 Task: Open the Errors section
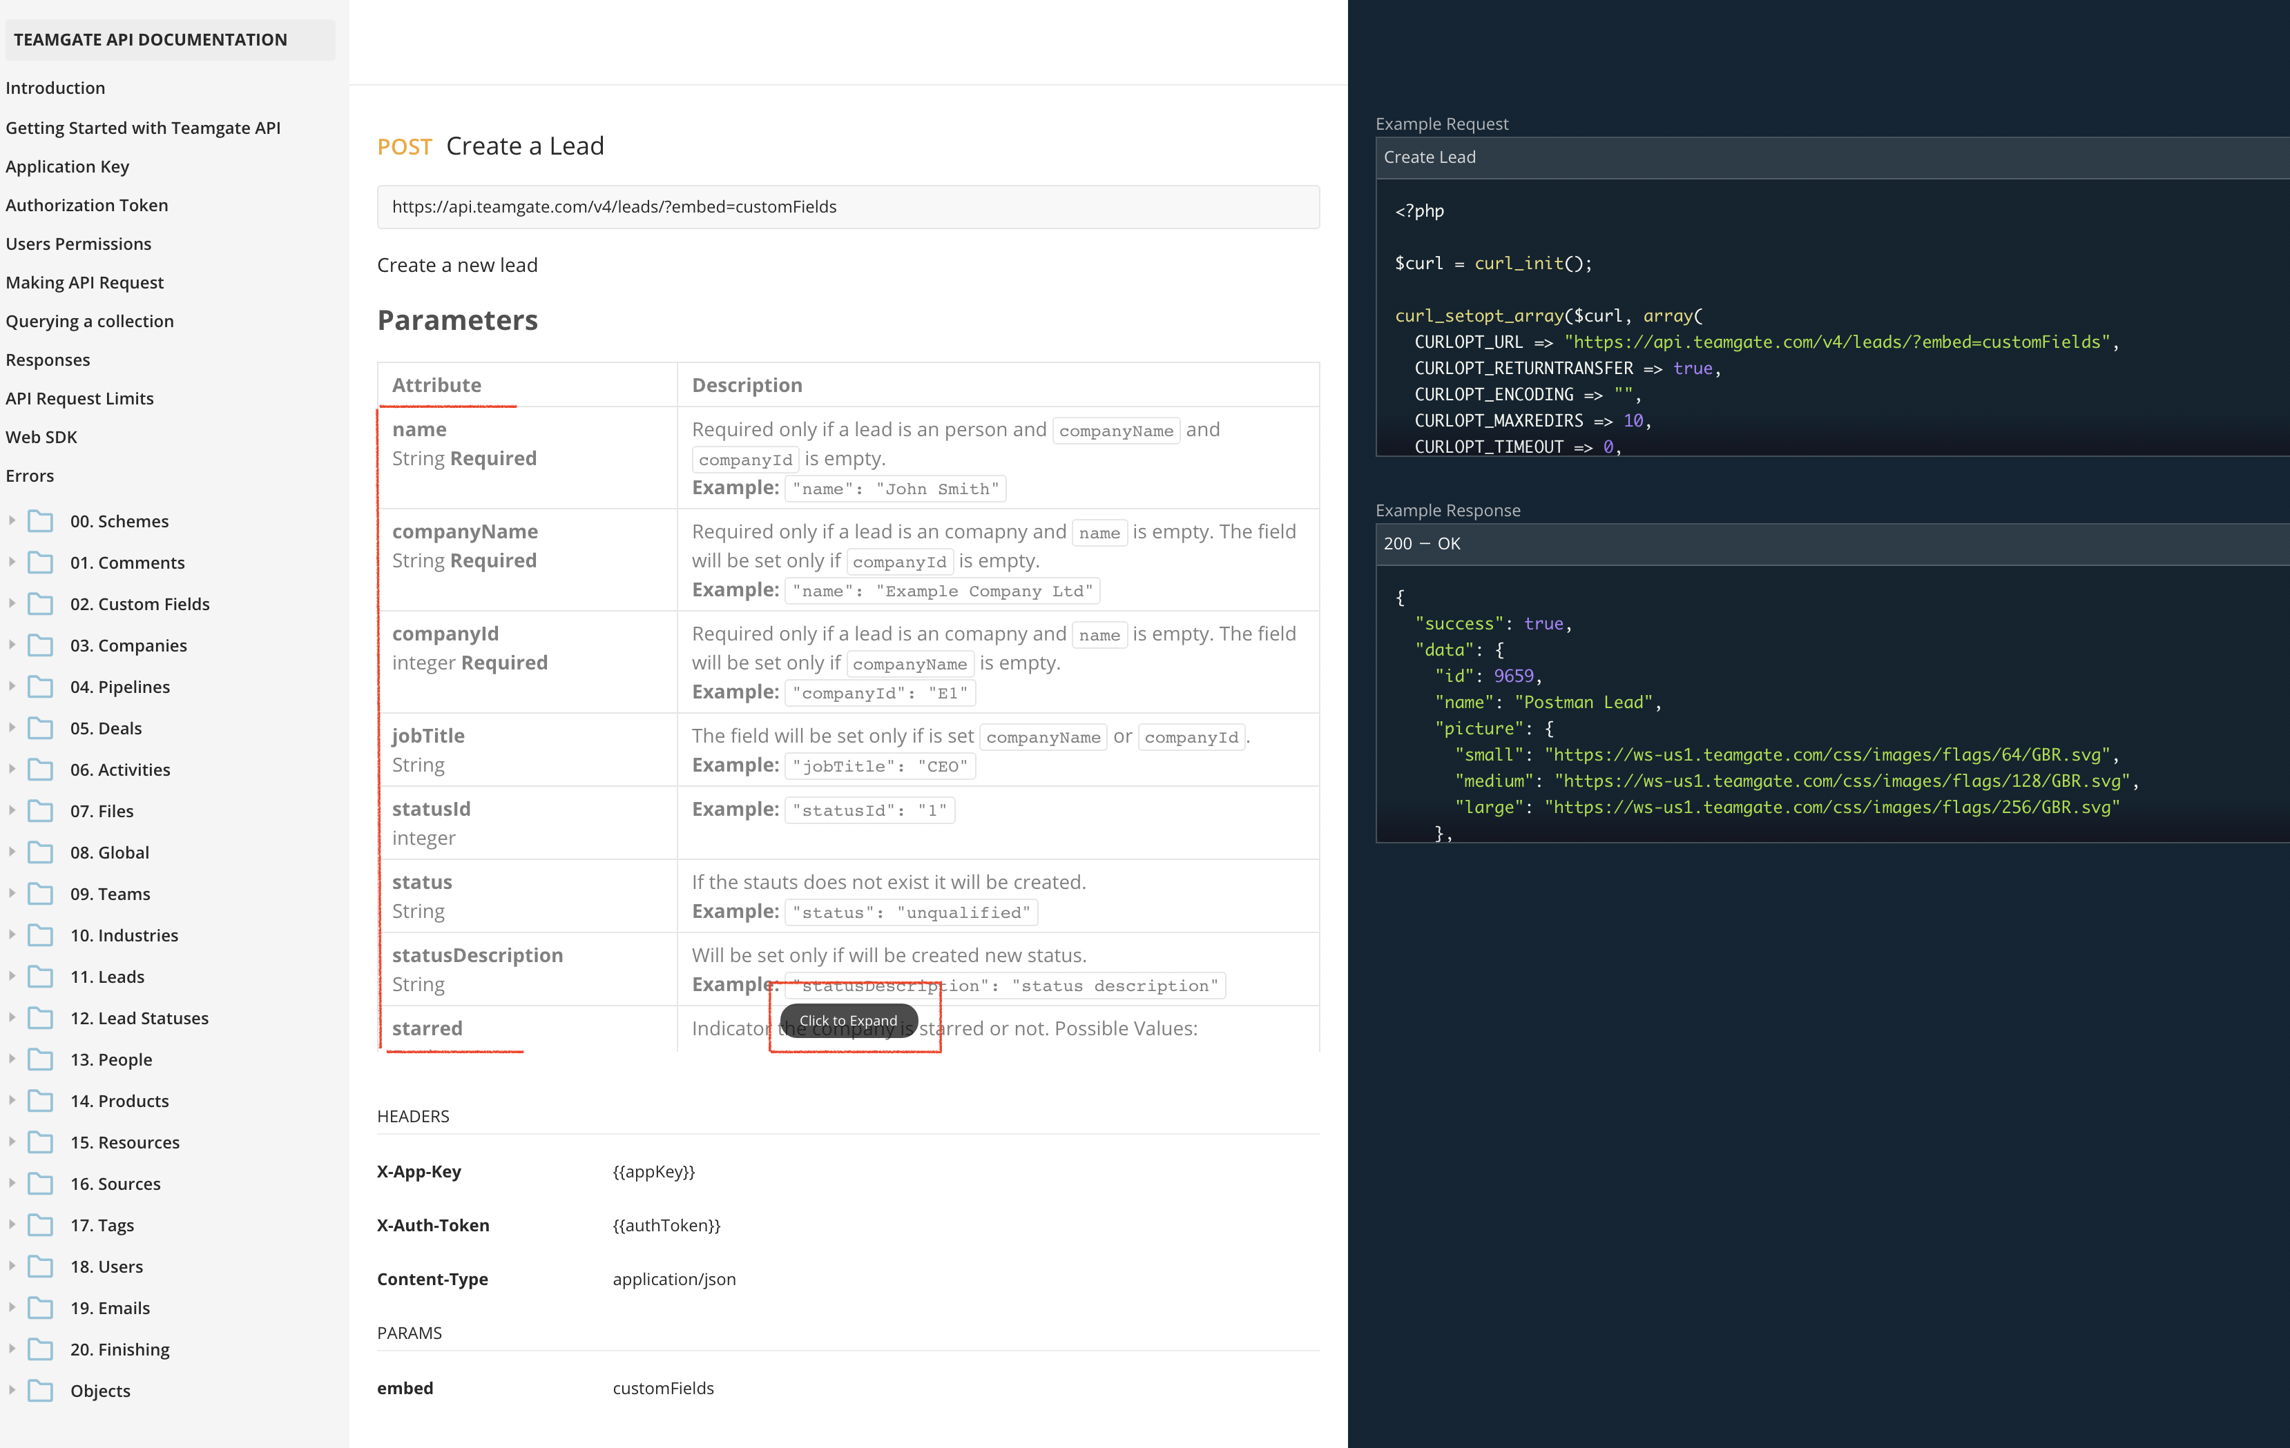(30, 476)
